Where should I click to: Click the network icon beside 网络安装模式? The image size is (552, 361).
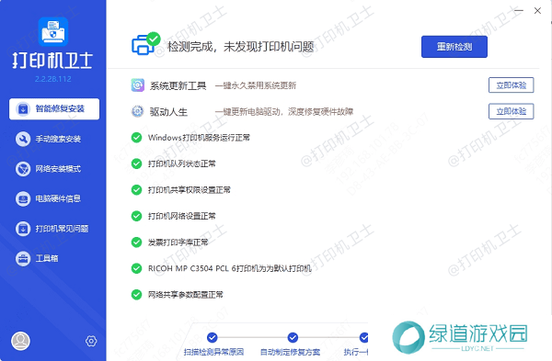pyautogui.click(x=23, y=169)
